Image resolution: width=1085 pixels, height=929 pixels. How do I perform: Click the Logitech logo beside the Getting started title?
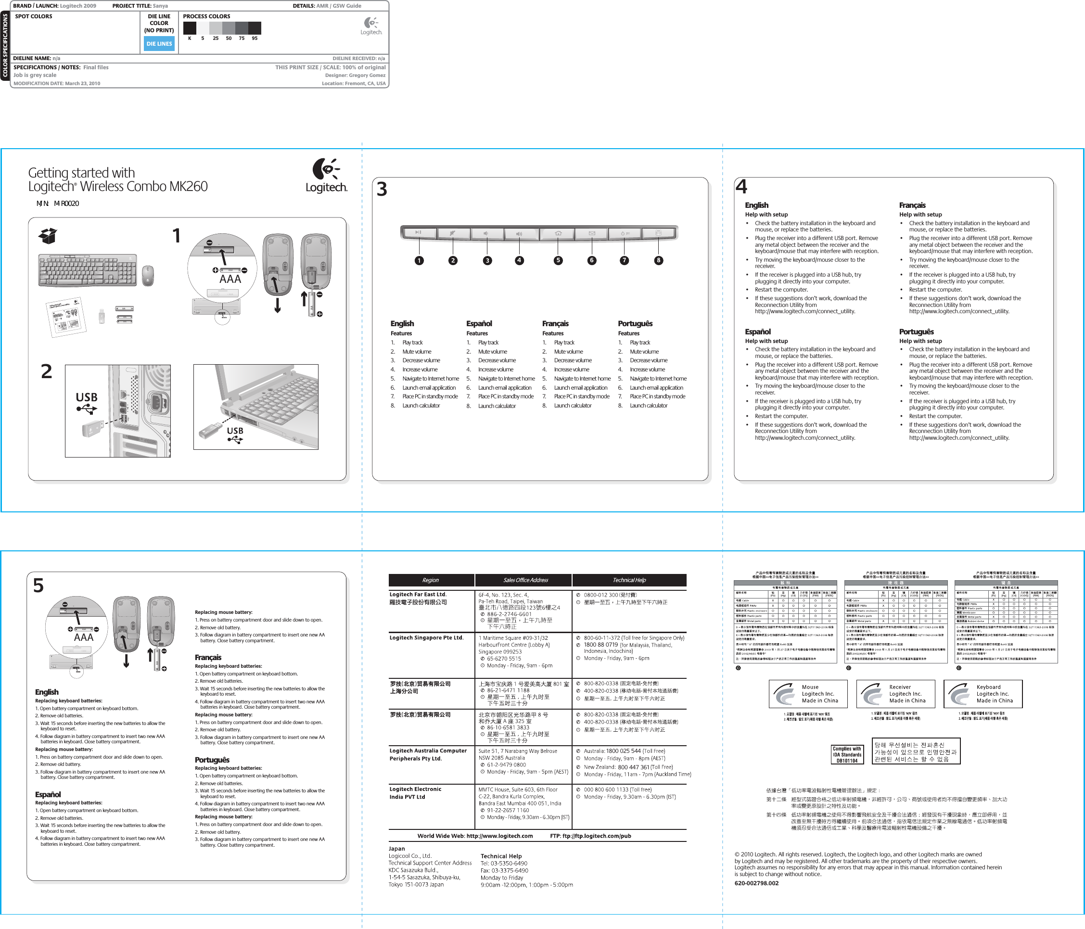click(x=327, y=176)
